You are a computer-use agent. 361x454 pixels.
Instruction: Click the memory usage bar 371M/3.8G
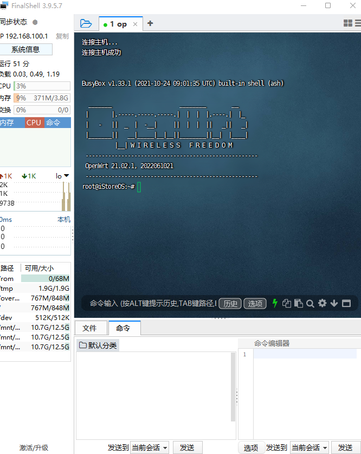[x=42, y=98]
